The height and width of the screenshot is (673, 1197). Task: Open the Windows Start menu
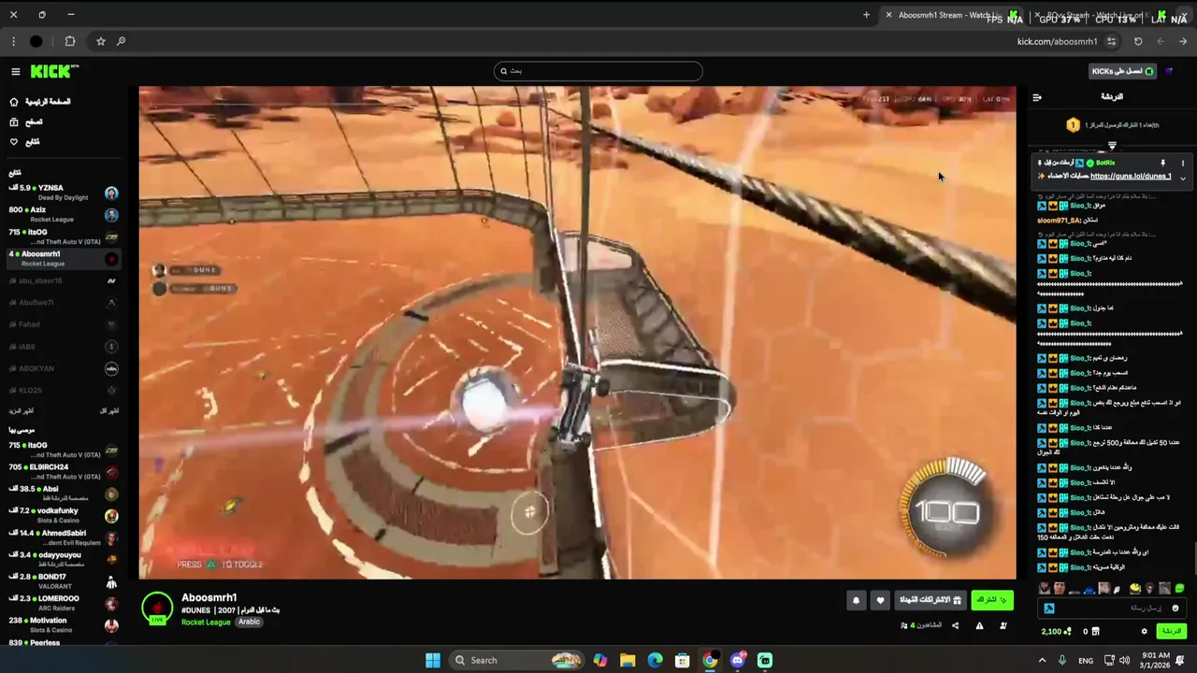(x=433, y=660)
